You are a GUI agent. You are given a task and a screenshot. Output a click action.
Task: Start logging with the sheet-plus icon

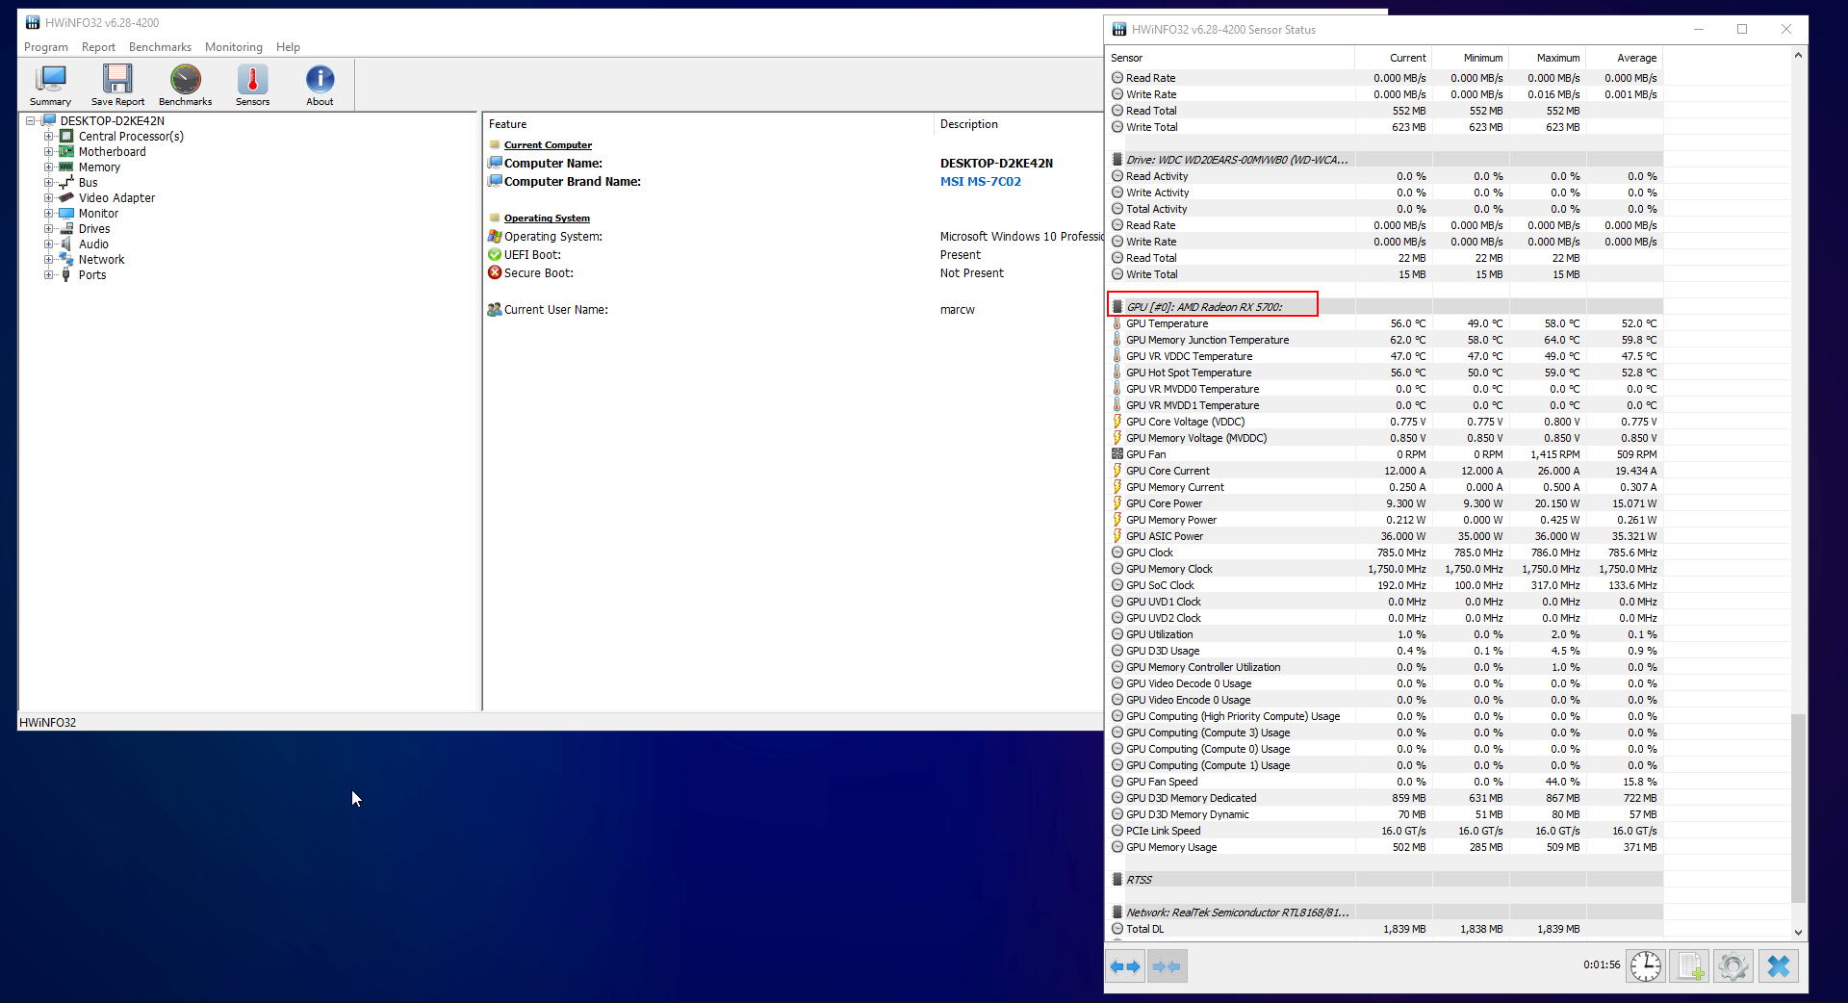[x=1689, y=966]
